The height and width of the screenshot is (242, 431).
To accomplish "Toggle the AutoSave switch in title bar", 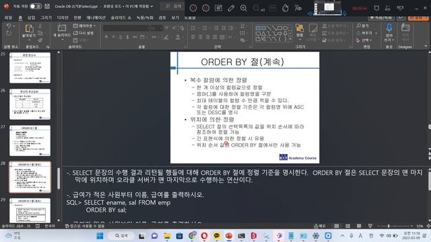I will click(36, 6).
